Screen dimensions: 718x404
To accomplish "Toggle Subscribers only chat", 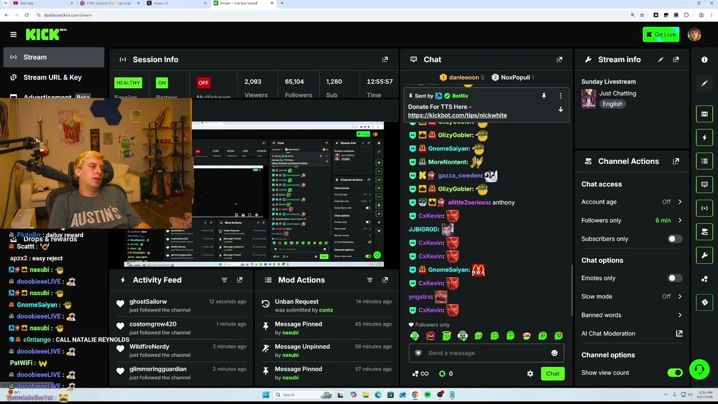I will [x=675, y=239].
